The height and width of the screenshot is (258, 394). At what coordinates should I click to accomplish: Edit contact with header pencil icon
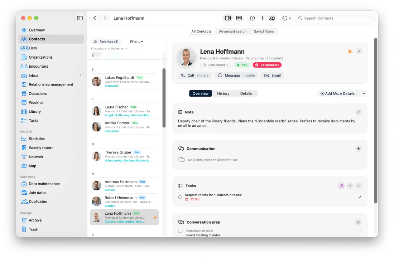pos(359,51)
